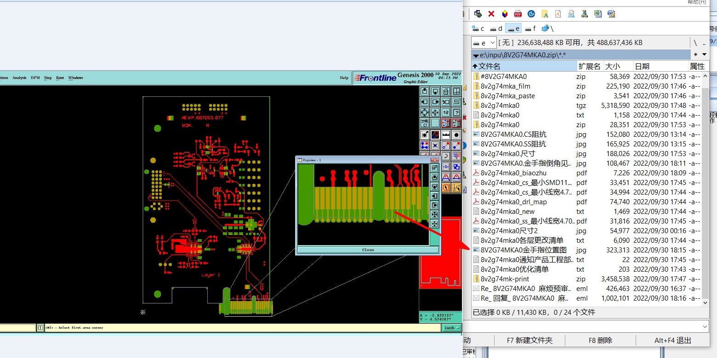Screen dimensions: 717x358
Task: Open the Help menu in Genesis
Action: (344, 78)
